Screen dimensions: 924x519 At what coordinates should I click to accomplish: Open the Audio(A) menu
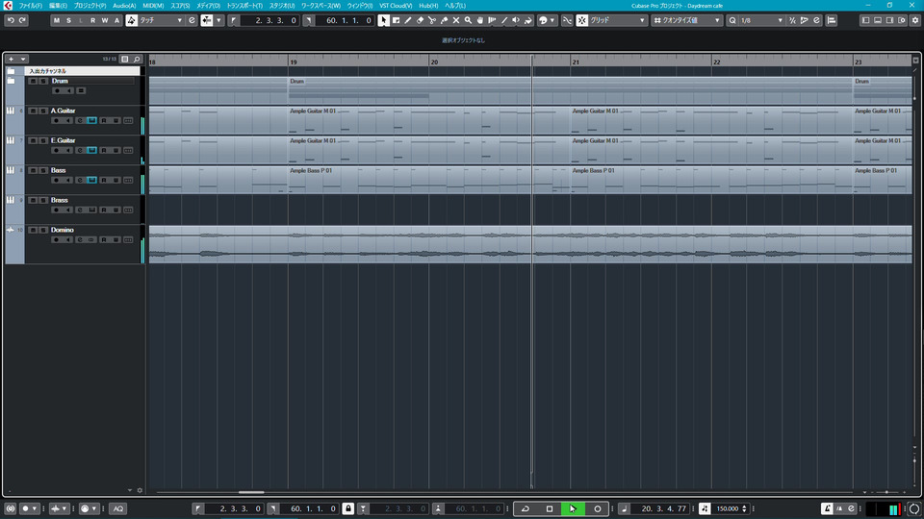pos(124,6)
